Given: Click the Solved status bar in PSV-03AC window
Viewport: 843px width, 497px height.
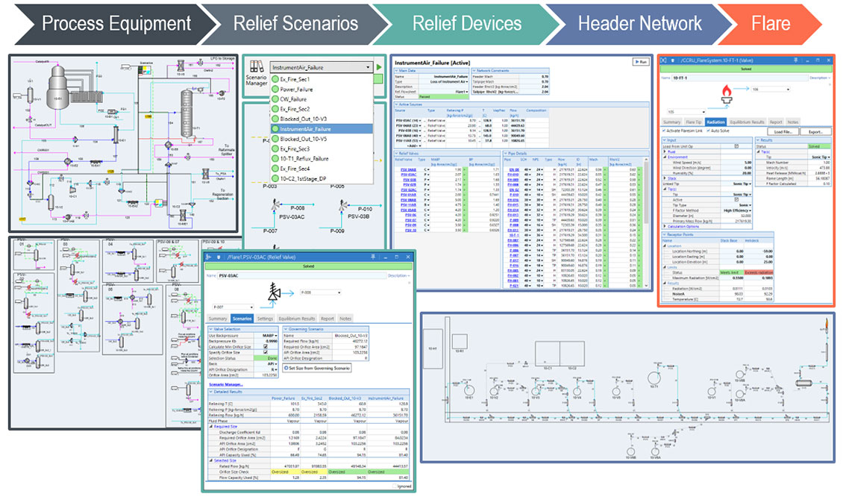Looking at the screenshot, I should (309, 266).
